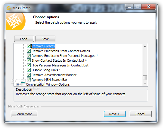Toggle the Remove Advertisement Banner checkbox

pos(29,75)
